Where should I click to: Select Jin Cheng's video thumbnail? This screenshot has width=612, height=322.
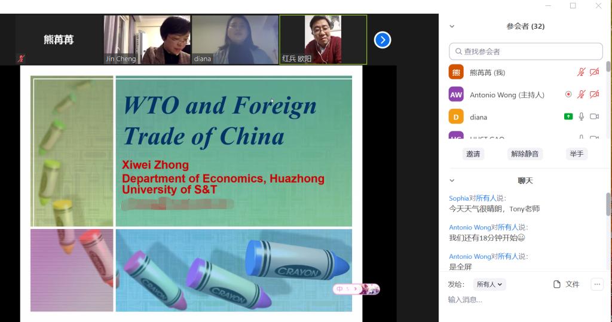[147, 39]
